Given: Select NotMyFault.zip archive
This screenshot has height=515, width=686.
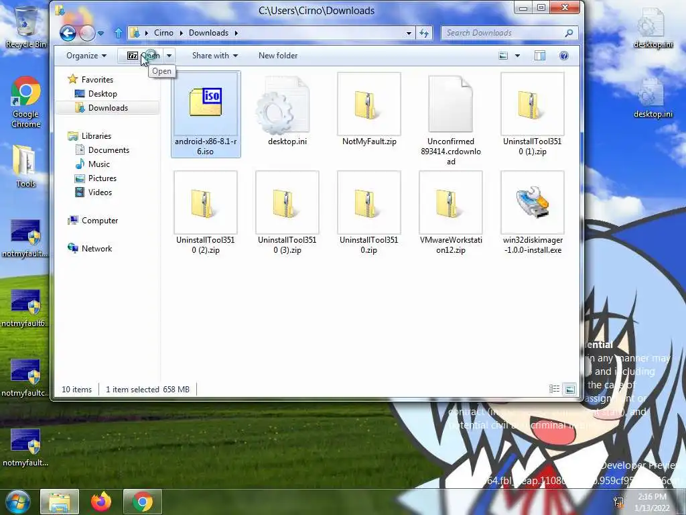Looking at the screenshot, I should tap(369, 109).
